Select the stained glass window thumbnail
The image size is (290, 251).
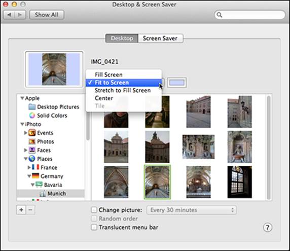click(x=239, y=182)
